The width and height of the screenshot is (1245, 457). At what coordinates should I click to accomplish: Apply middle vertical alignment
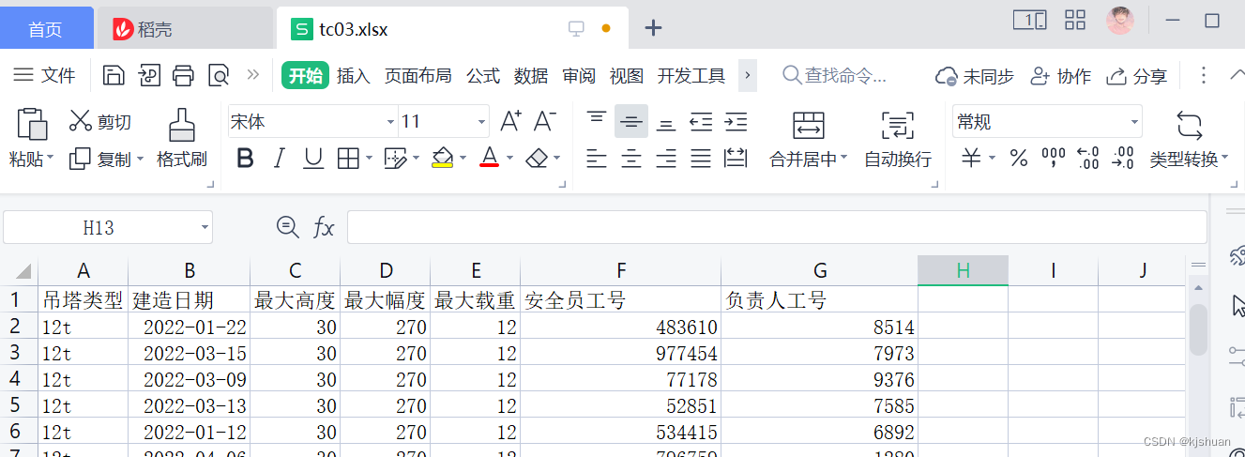click(x=631, y=121)
